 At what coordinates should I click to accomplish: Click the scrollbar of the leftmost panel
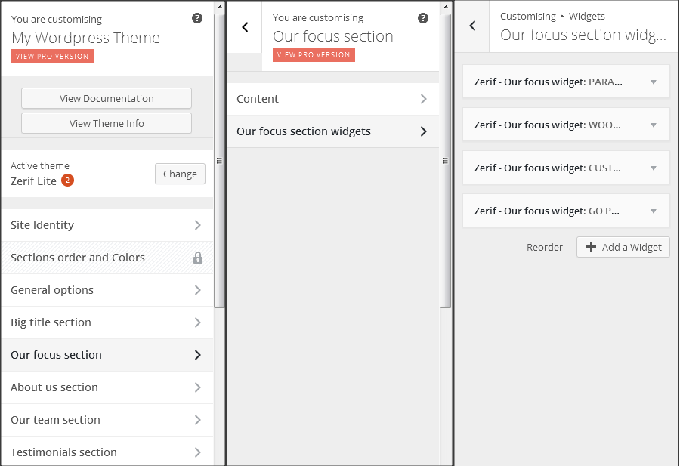(219, 160)
